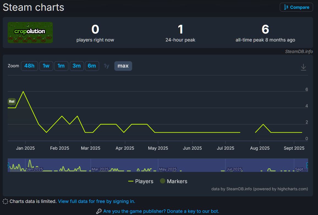Screen dimensions: 318x215
Task: Click the 'all-time peak 8 months ago' stat
Action: pos(265,33)
